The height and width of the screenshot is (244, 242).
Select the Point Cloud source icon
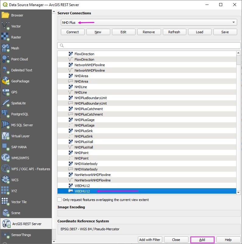5,59
